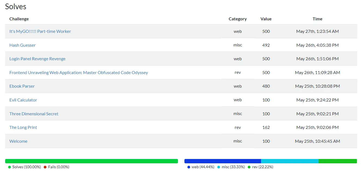Open Frontend Unraveling Web Application challenge
361x172 pixels.
pos(79,73)
